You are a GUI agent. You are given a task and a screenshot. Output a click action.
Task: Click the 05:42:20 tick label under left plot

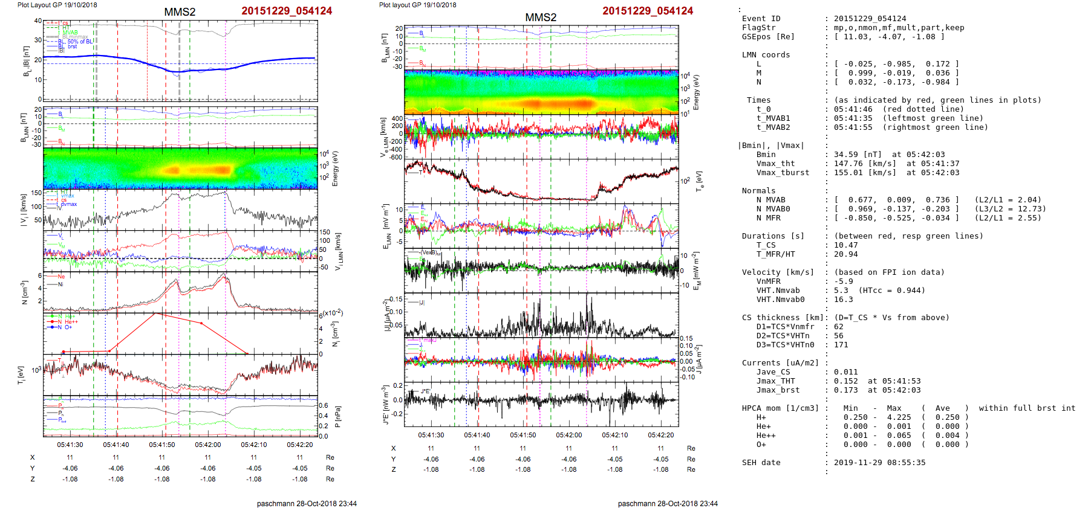300,445
